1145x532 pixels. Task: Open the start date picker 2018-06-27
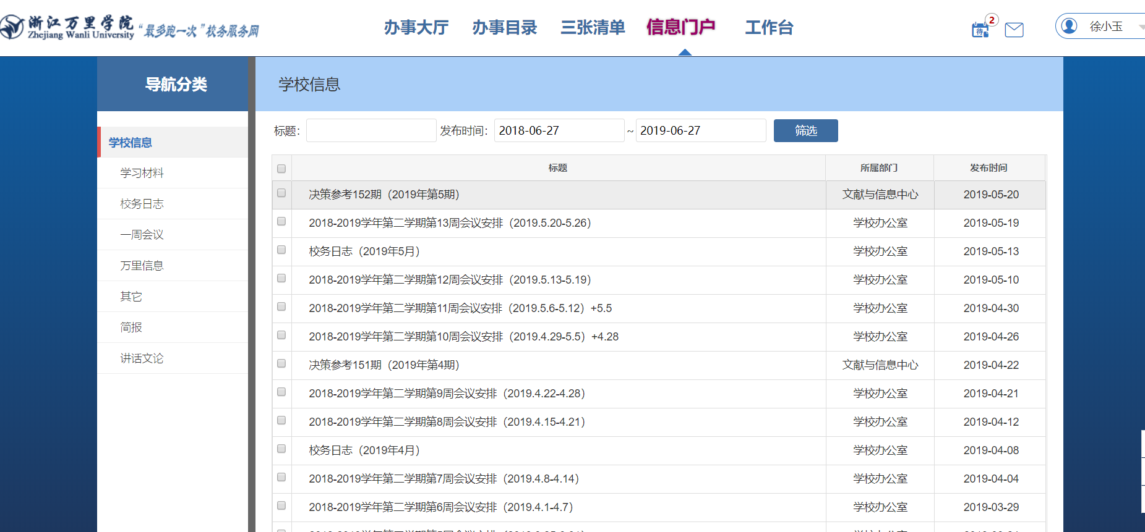pyautogui.click(x=559, y=130)
